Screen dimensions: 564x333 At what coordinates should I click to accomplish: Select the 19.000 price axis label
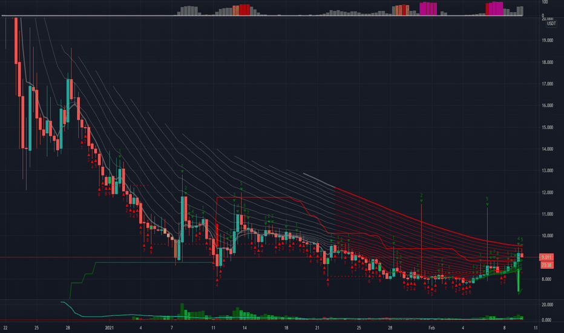(548, 41)
